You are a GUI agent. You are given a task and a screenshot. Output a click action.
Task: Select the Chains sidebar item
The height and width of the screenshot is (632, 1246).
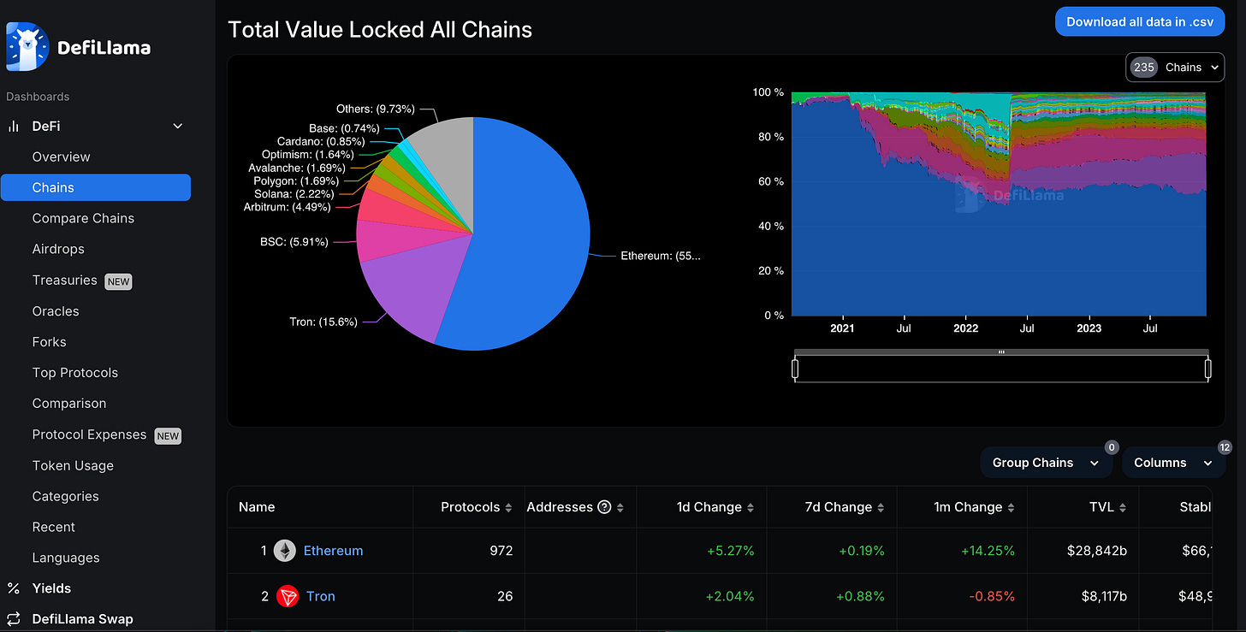tap(96, 188)
